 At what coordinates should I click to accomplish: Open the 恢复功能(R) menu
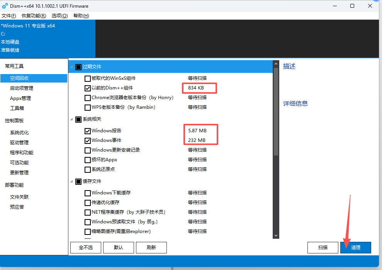click(x=34, y=16)
